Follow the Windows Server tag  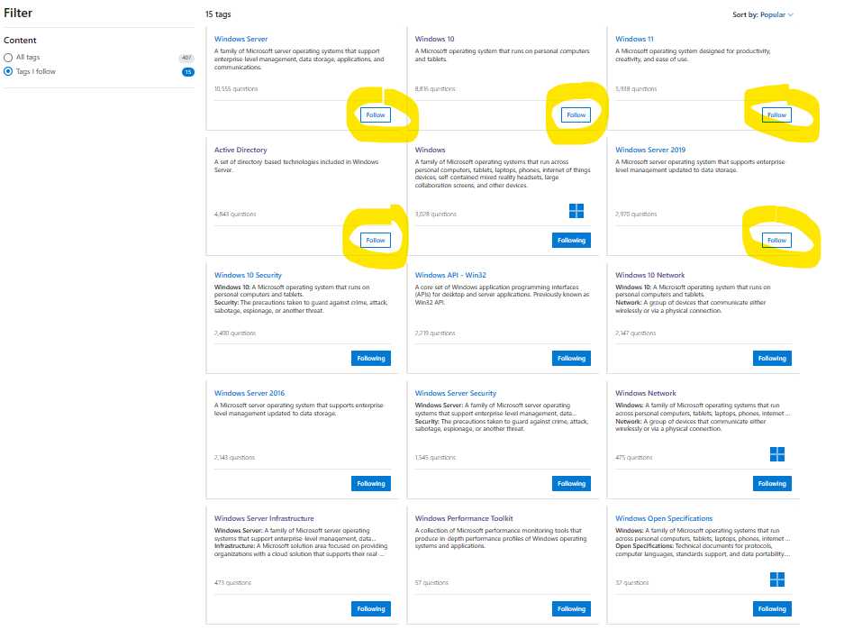[376, 114]
